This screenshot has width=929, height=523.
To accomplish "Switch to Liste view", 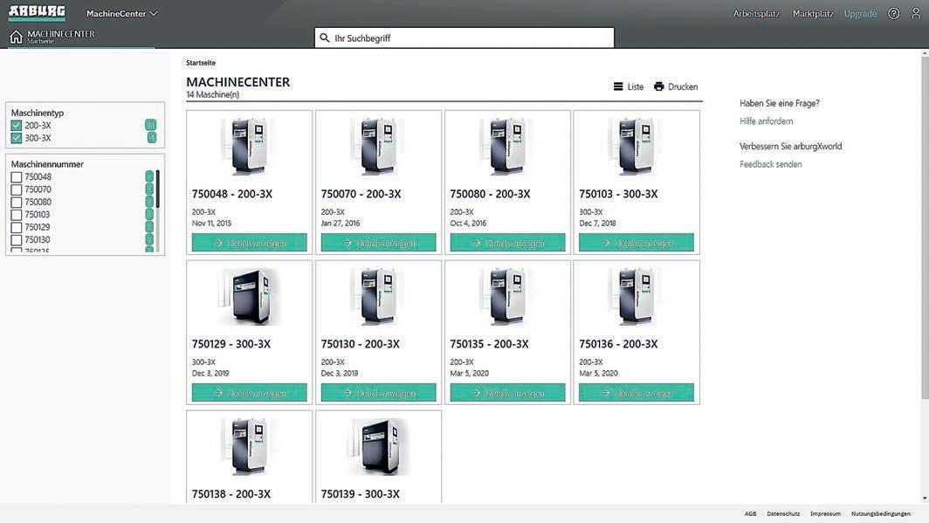I will click(x=629, y=86).
